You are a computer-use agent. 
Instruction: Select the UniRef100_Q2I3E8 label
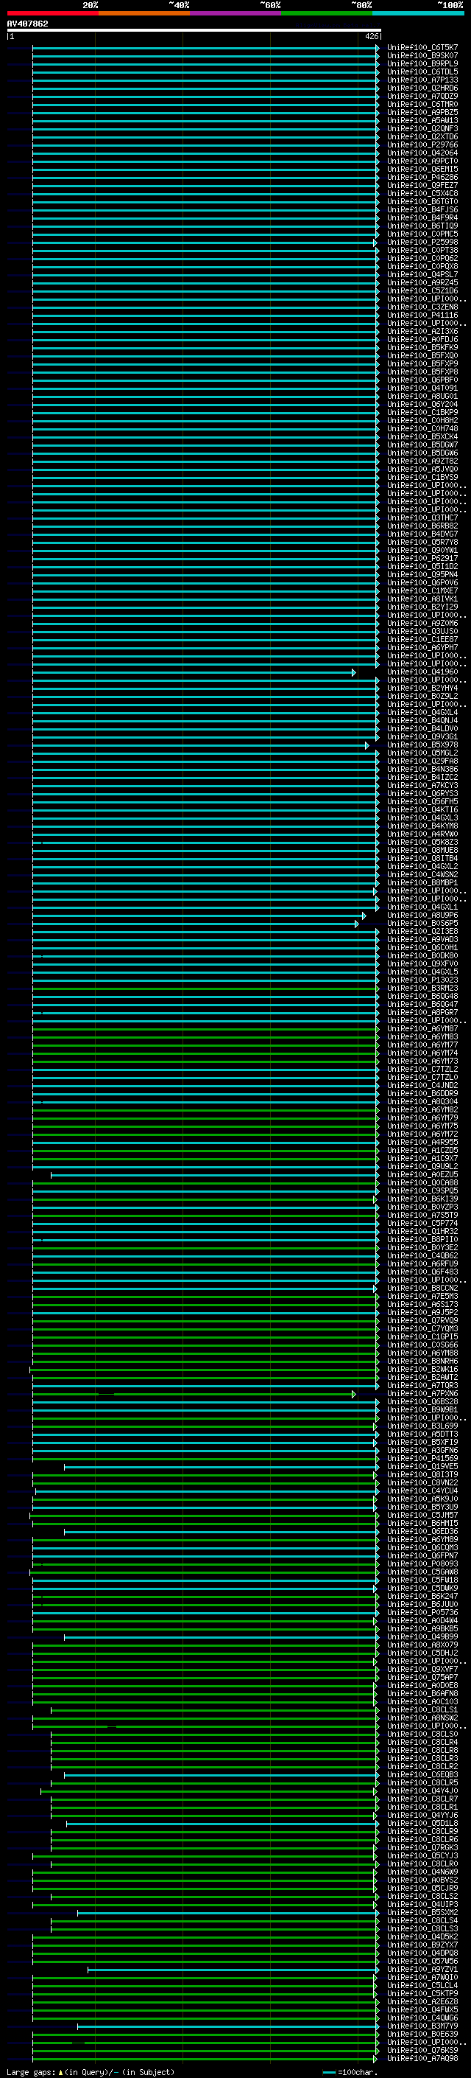point(422,932)
